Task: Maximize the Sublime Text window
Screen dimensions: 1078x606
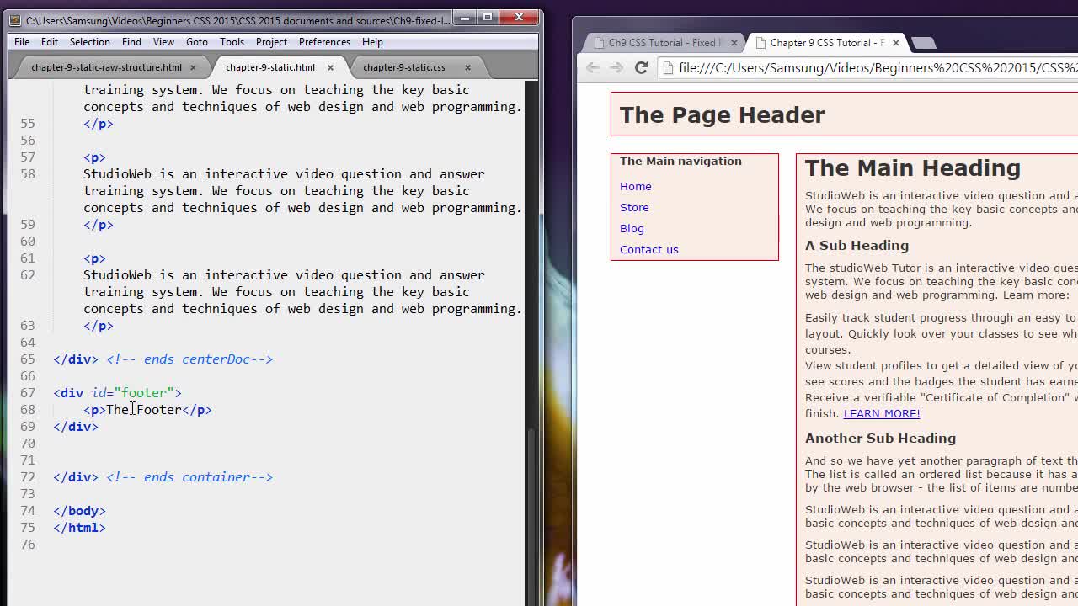Action: 487,18
